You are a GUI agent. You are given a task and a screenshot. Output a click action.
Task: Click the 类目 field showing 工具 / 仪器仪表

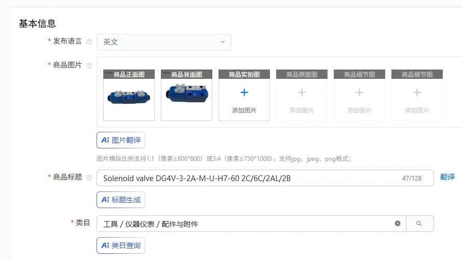[251, 224]
